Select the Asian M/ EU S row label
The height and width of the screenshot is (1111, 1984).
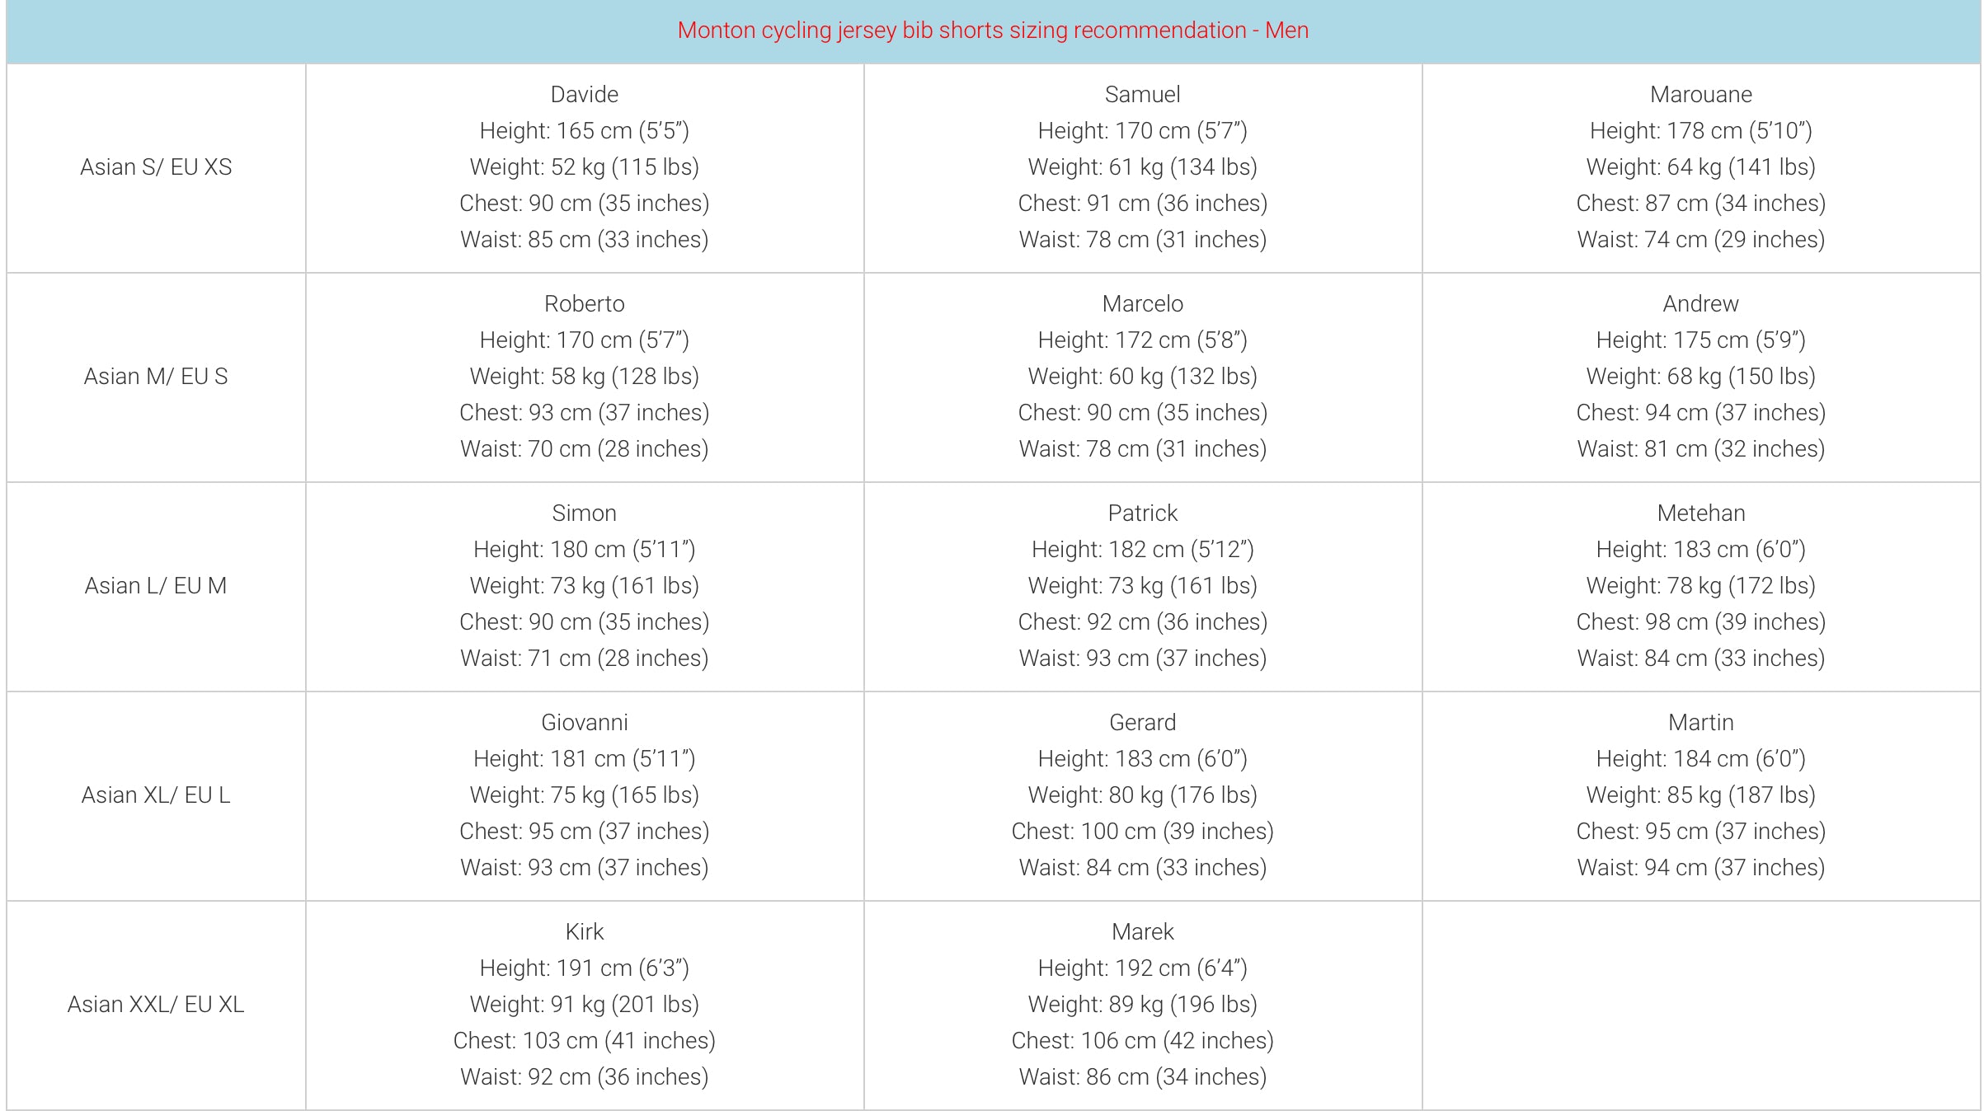(x=156, y=377)
